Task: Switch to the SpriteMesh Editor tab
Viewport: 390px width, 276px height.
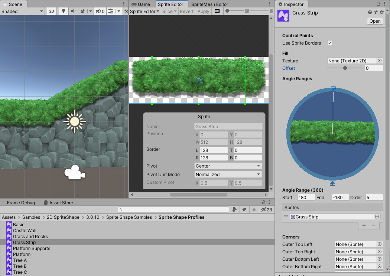Action: tap(209, 4)
